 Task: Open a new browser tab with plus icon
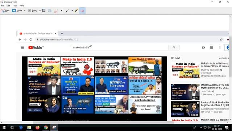pyautogui.click(x=62, y=33)
